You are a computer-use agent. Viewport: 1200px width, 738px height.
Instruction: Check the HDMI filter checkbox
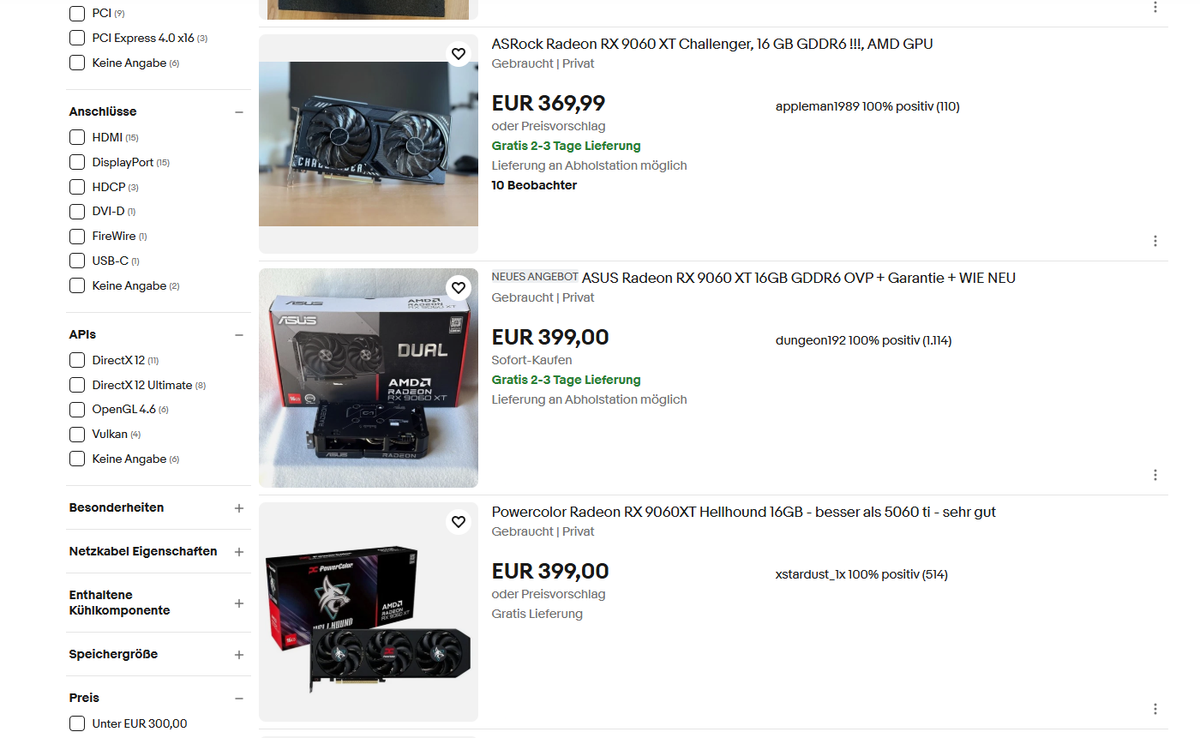[77, 137]
